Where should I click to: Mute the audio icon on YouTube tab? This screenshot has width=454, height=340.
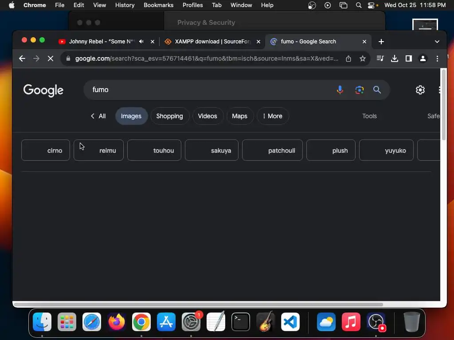[x=141, y=42]
